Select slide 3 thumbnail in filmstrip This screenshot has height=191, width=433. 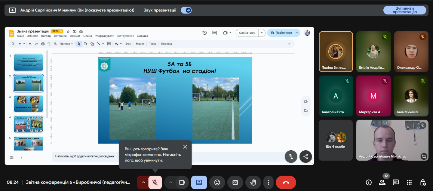(x=29, y=104)
